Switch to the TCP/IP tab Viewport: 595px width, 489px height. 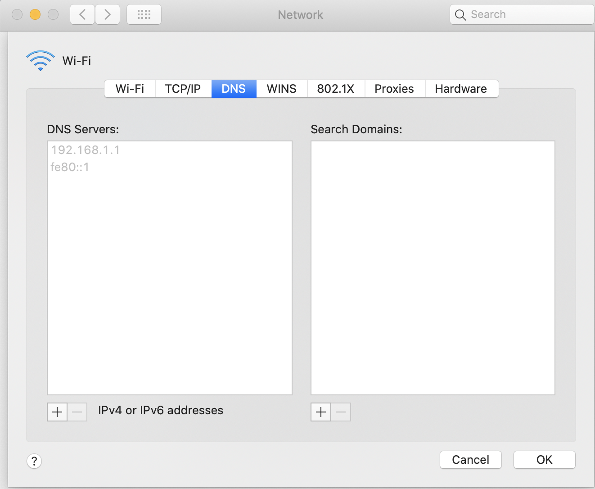coord(183,89)
